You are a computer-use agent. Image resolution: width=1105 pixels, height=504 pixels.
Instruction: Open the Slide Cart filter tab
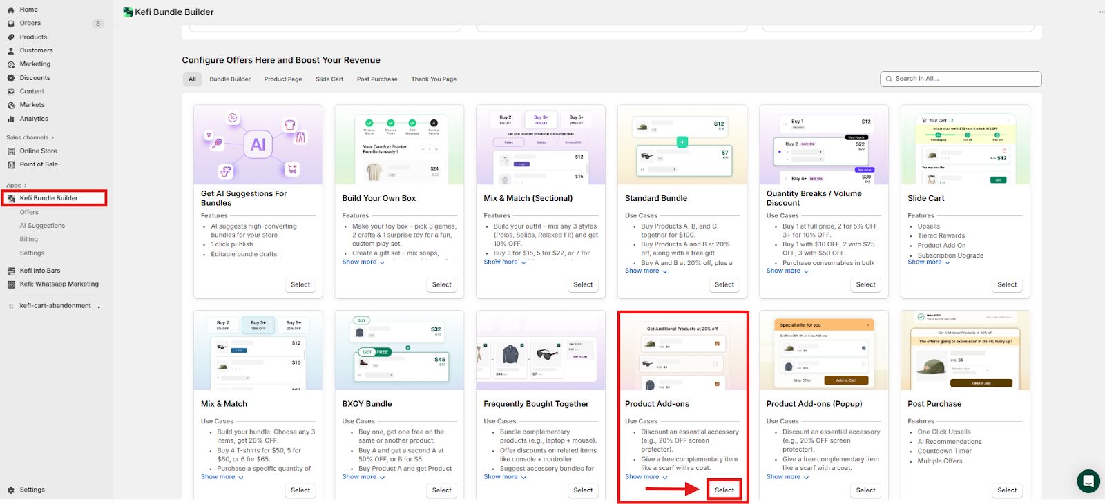[329, 79]
